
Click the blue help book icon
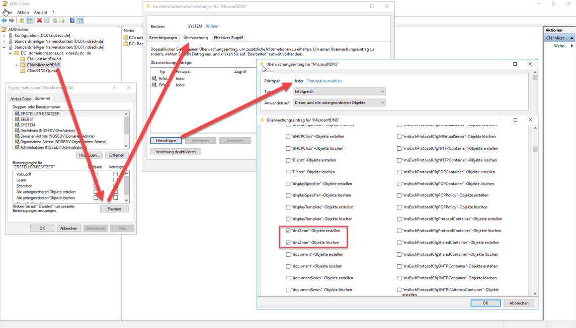(72, 21)
